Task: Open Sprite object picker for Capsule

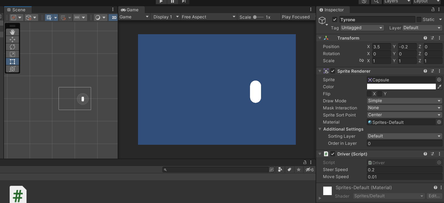Action: (439, 80)
